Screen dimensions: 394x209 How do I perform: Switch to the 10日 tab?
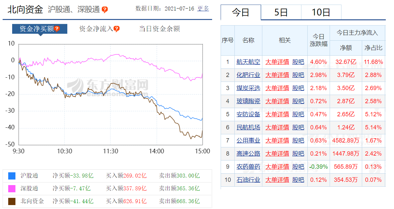click(x=321, y=11)
